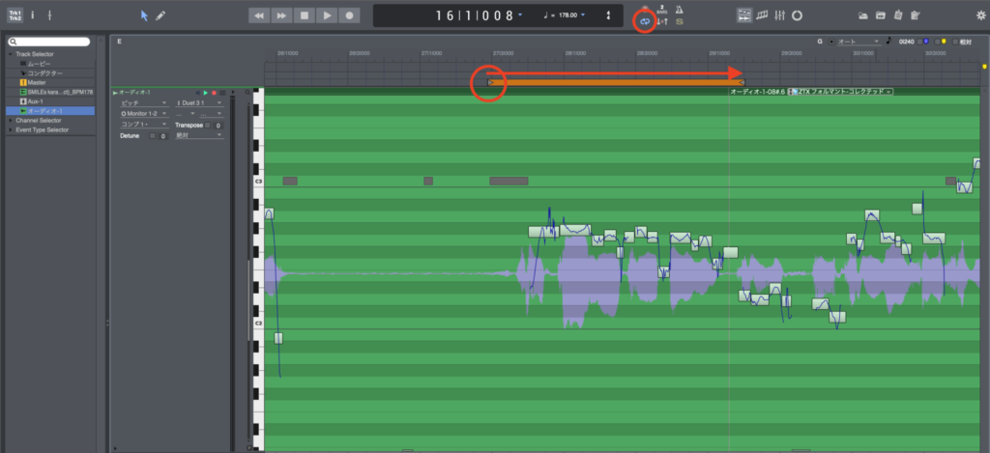Click the eighth-note grid unit icon
The width and height of the screenshot is (990, 453).
(x=889, y=41)
